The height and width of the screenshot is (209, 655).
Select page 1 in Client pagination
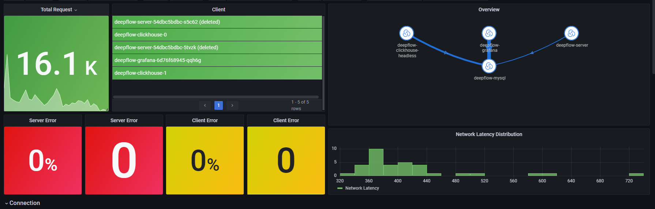(x=218, y=105)
